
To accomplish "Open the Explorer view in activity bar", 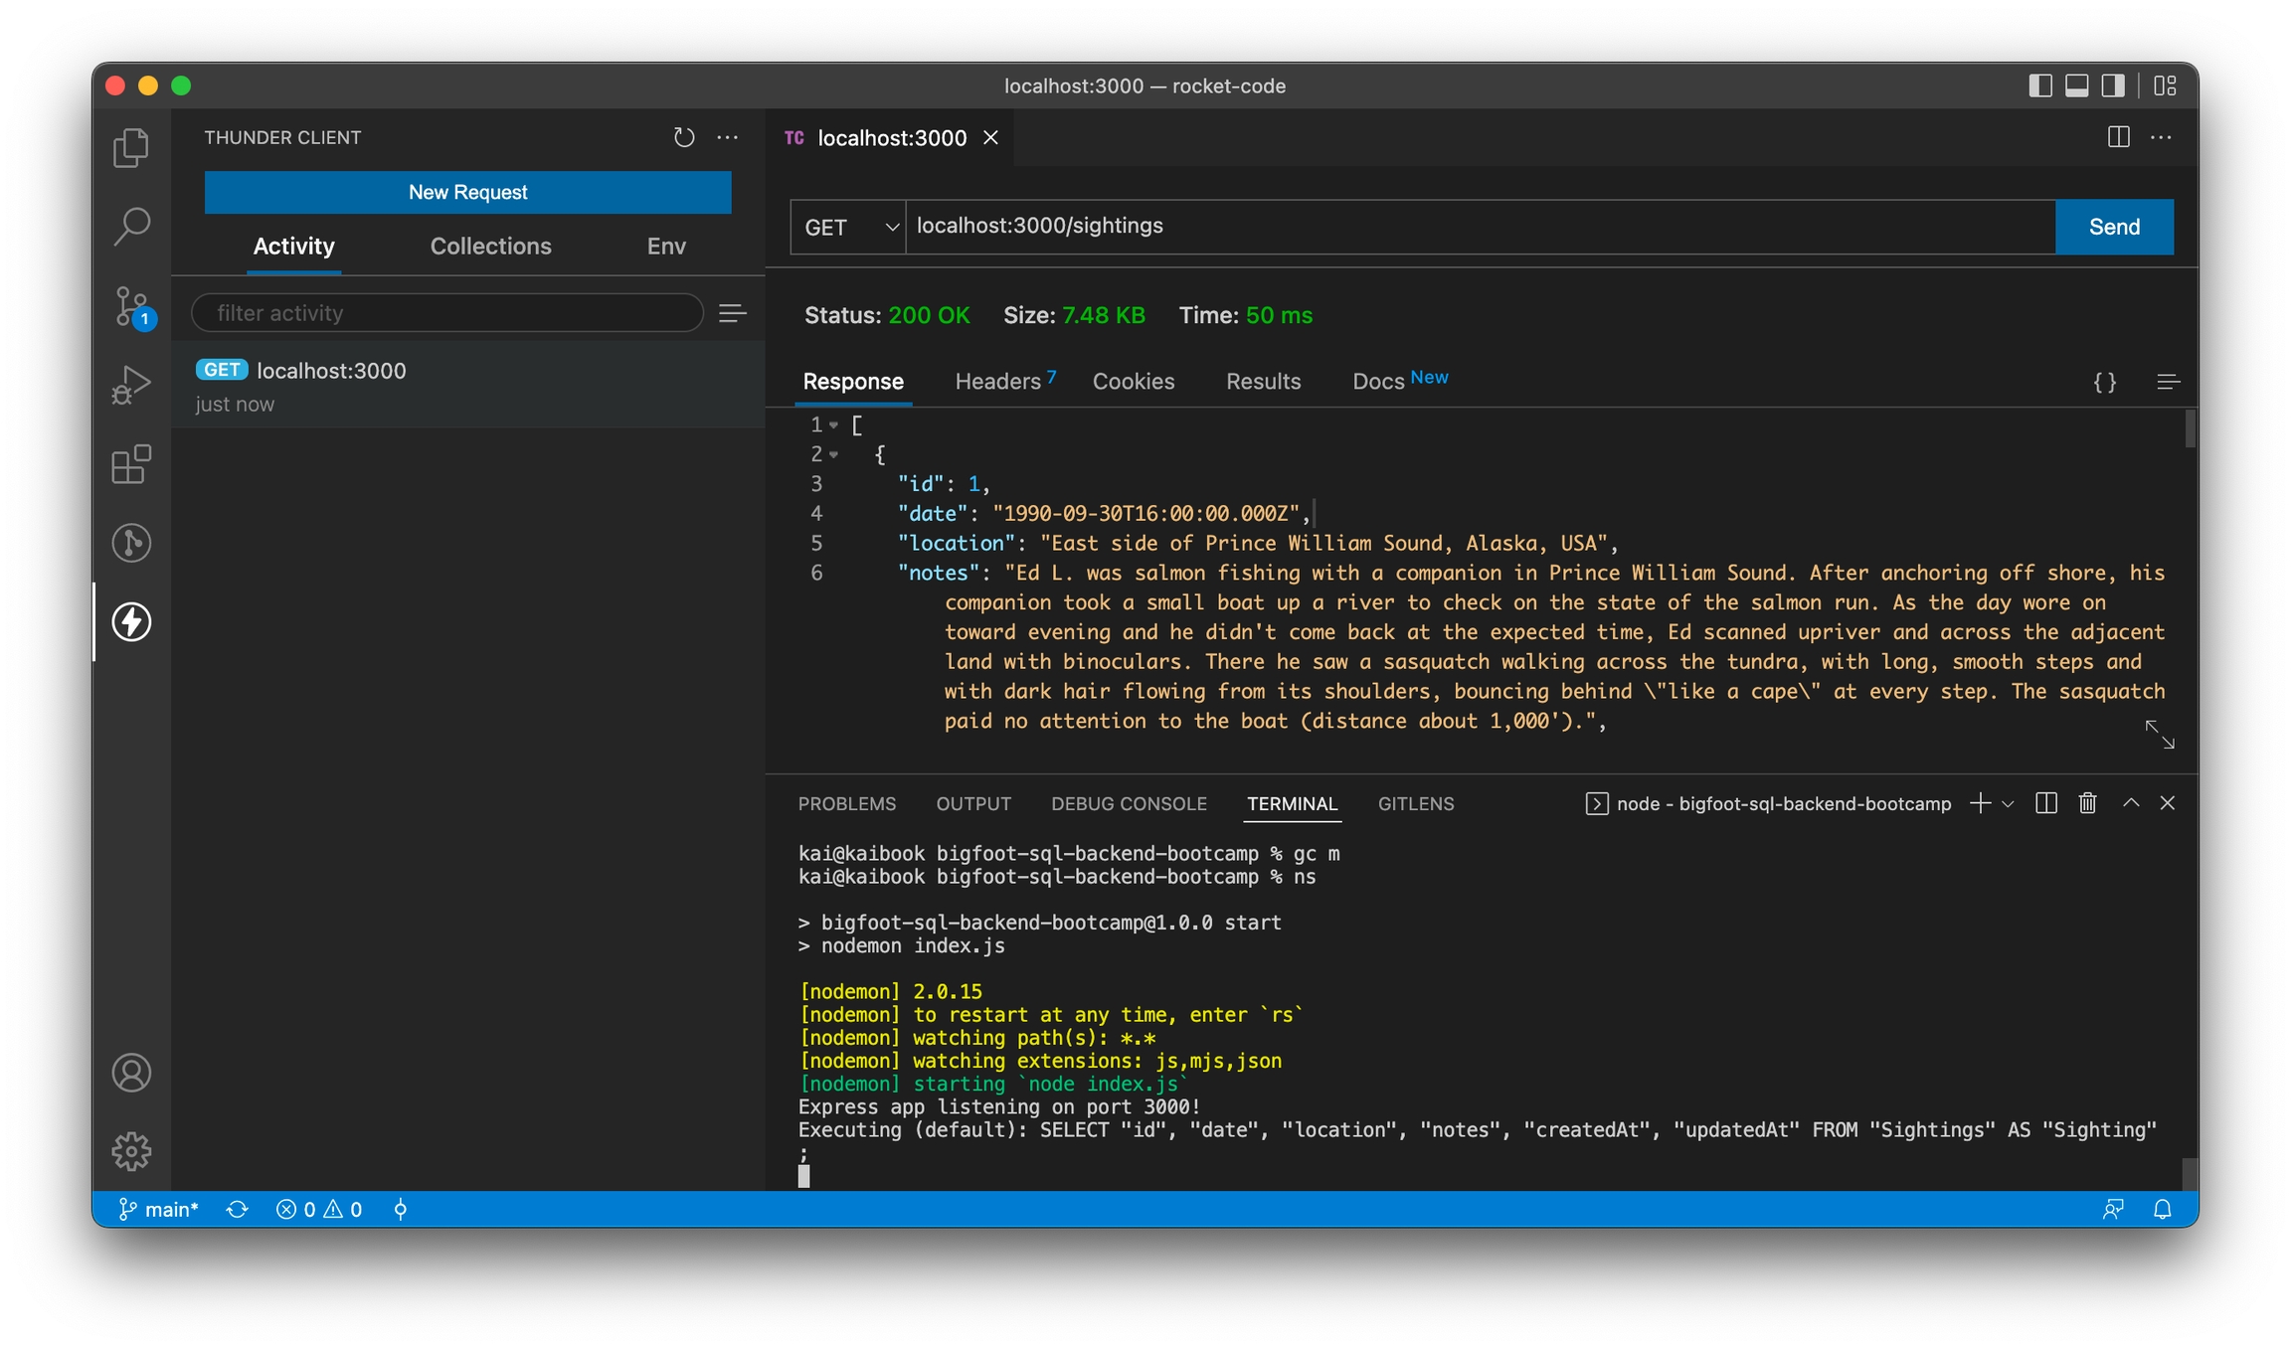I will [131, 148].
